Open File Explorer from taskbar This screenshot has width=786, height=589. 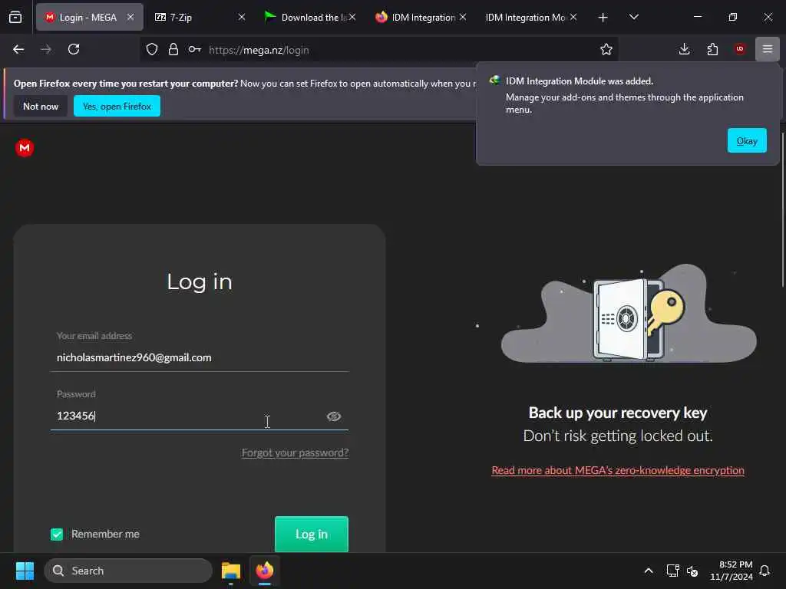point(231,571)
